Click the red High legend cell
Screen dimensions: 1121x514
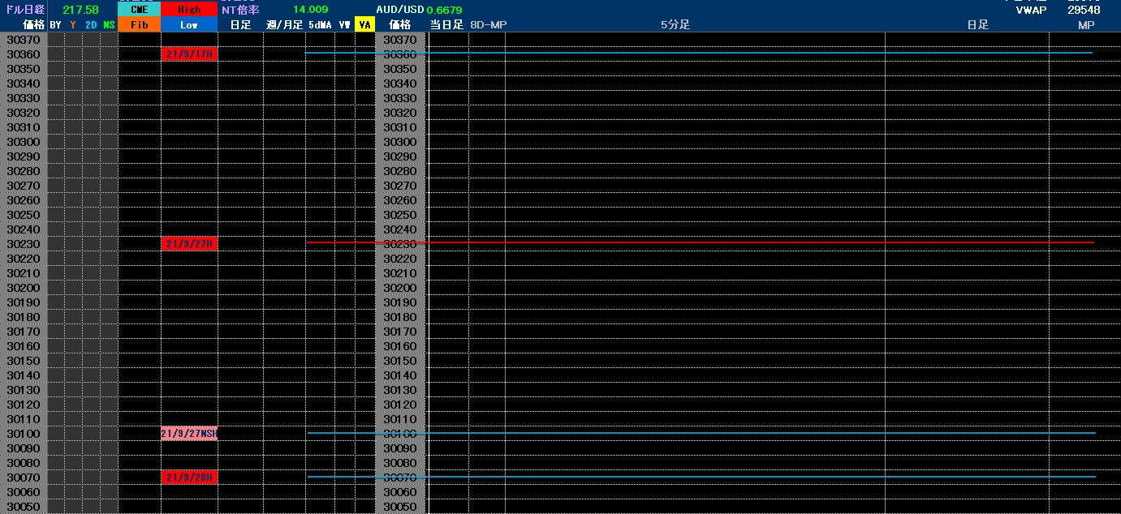(189, 10)
